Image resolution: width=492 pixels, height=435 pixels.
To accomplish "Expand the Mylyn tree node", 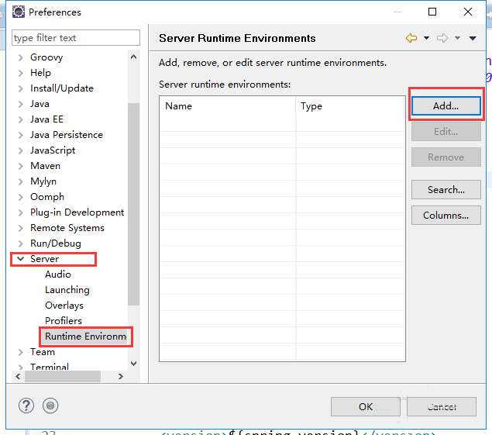I will [x=21, y=181].
